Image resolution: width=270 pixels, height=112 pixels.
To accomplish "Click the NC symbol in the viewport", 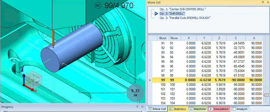I will click(98, 5).
